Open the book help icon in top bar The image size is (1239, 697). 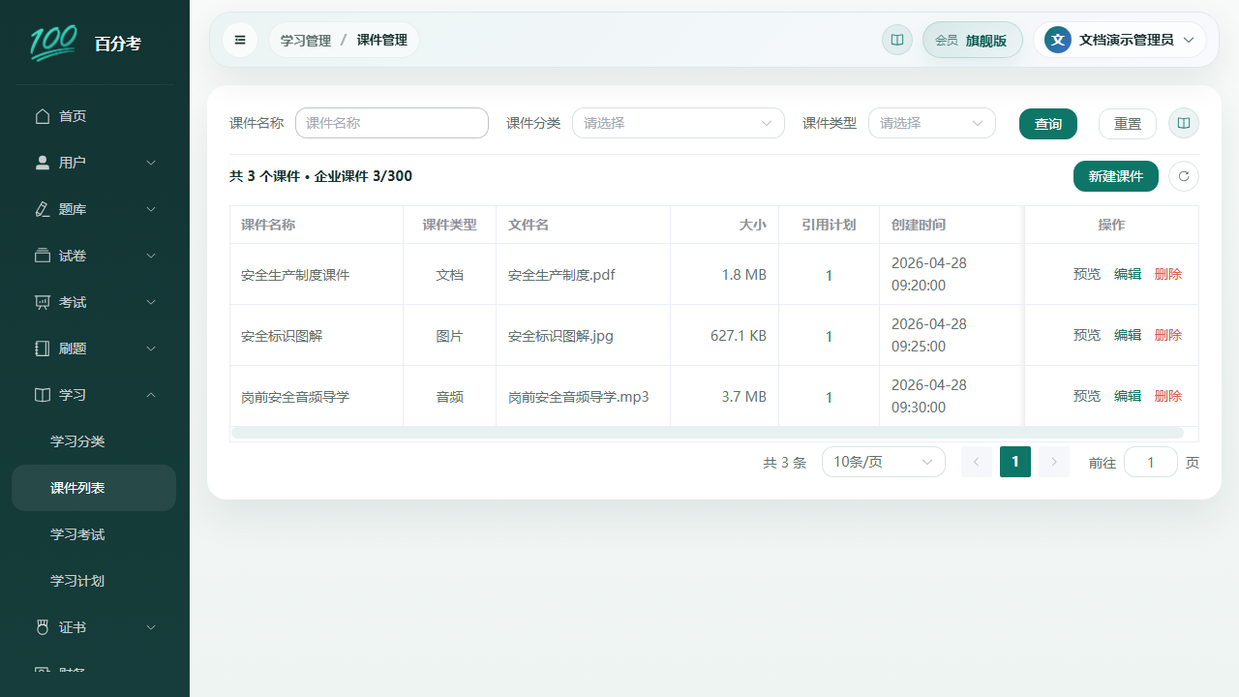click(x=897, y=40)
